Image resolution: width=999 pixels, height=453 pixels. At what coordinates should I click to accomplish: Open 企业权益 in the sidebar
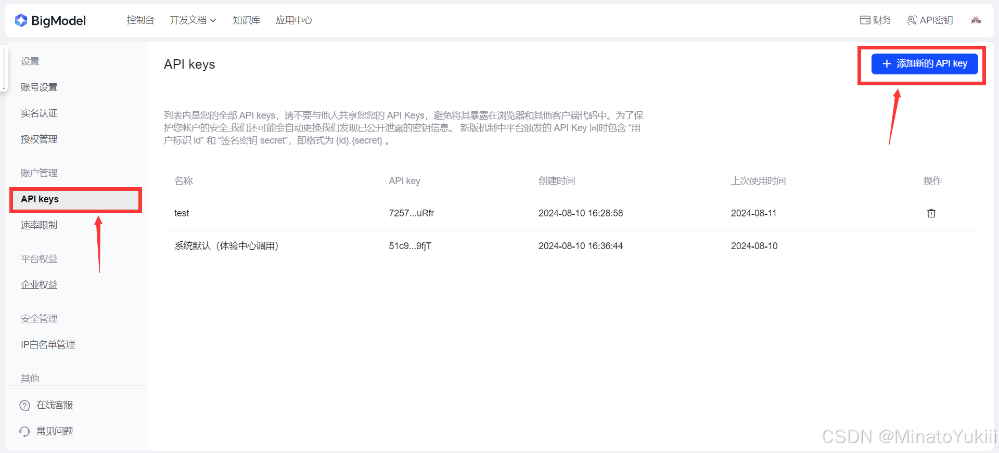click(39, 285)
